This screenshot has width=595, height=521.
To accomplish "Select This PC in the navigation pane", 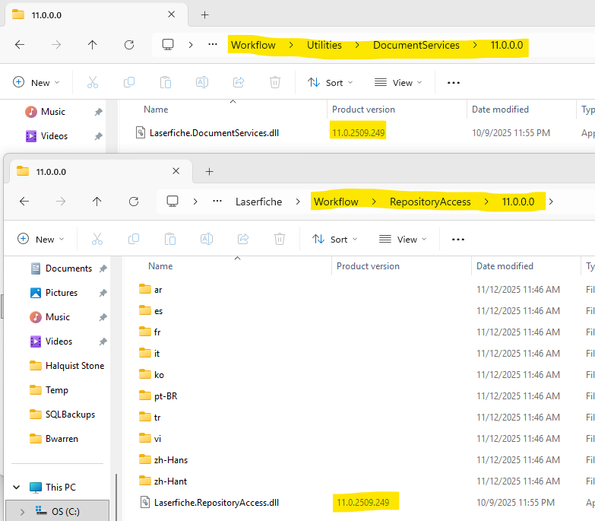I will 61,488.
